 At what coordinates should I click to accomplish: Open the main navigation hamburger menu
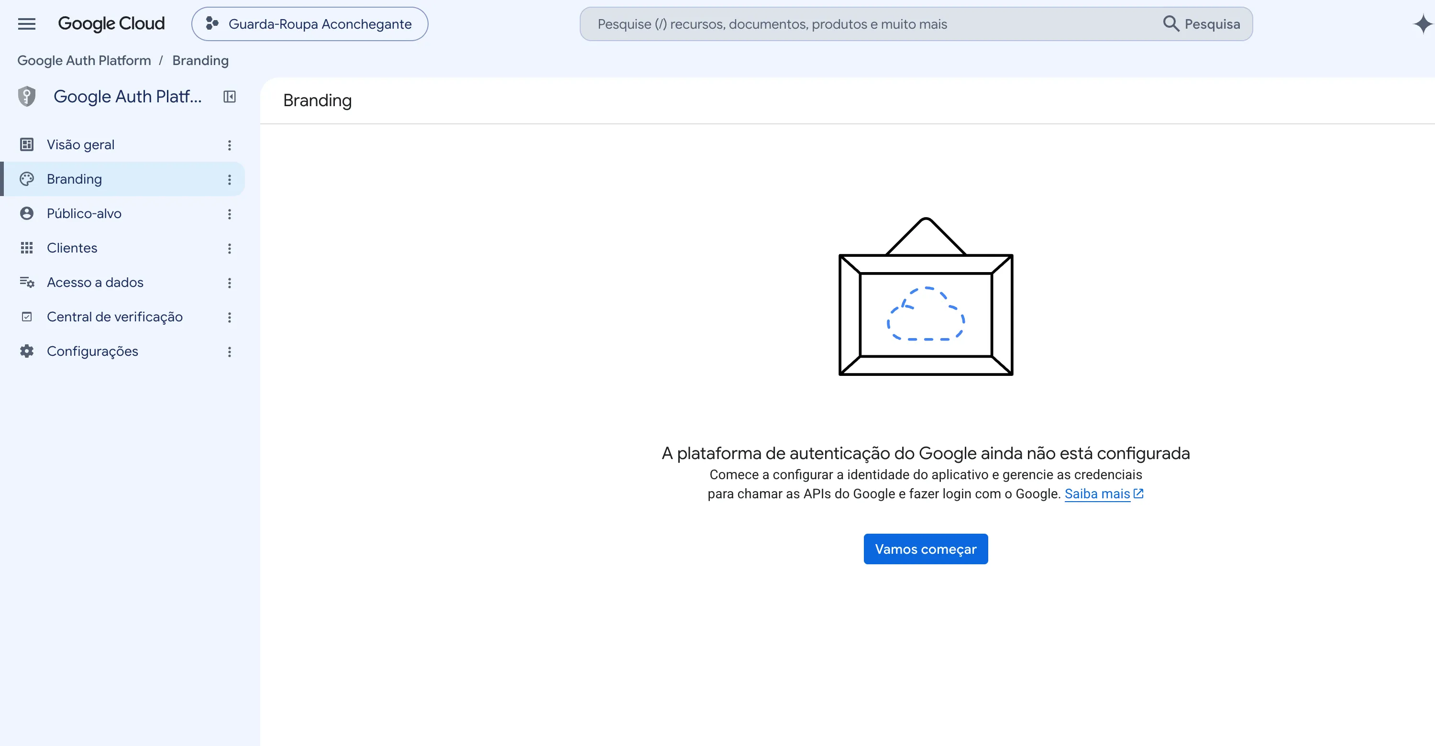coord(27,24)
